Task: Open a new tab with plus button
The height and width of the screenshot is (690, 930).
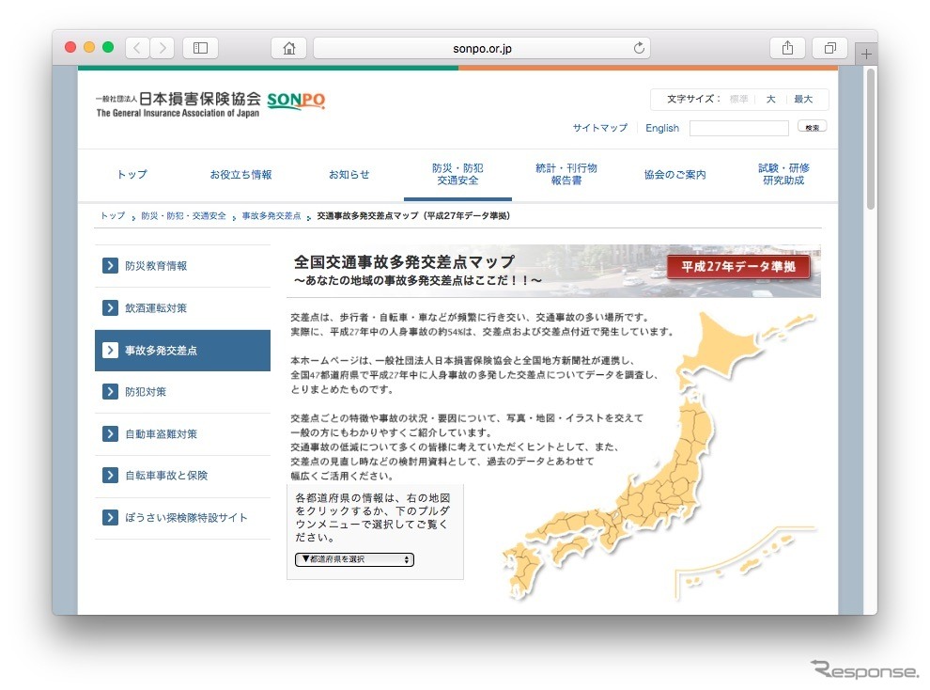Action: click(x=866, y=54)
